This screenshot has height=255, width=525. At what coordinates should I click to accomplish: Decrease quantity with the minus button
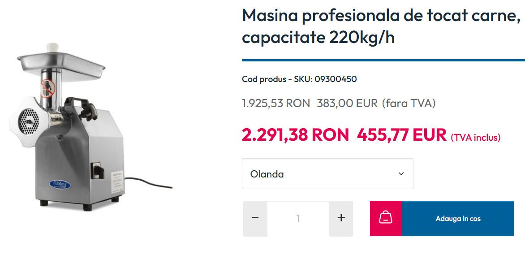(x=255, y=219)
